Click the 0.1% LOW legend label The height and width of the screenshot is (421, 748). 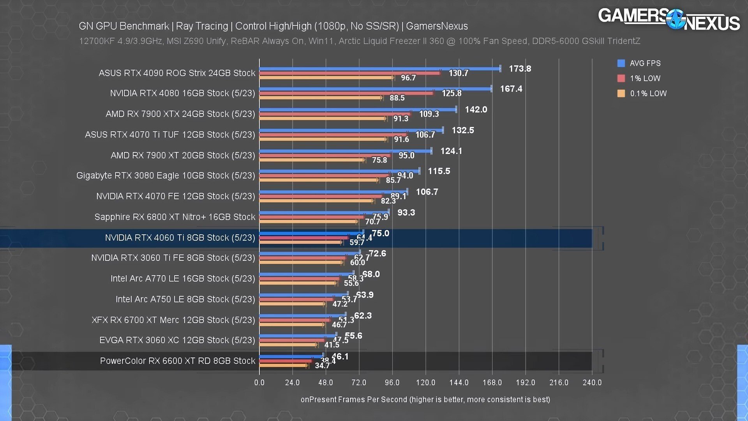click(648, 94)
